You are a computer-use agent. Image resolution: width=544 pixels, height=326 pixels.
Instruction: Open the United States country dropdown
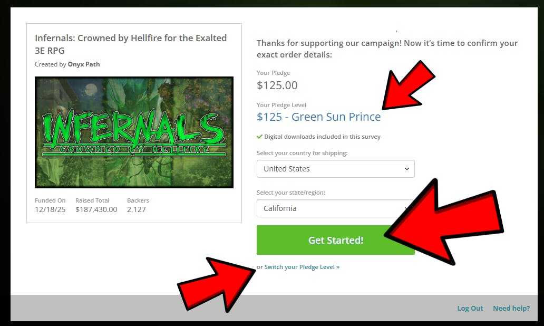pos(335,169)
